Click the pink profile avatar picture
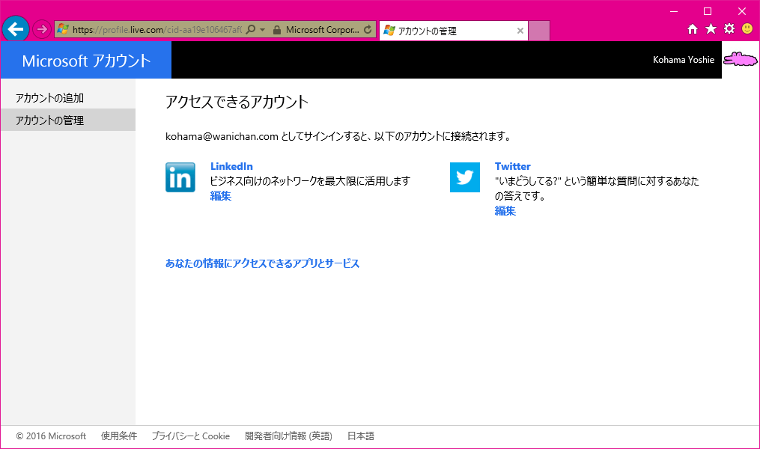Screen dimensions: 760x449 click(x=740, y=60)
